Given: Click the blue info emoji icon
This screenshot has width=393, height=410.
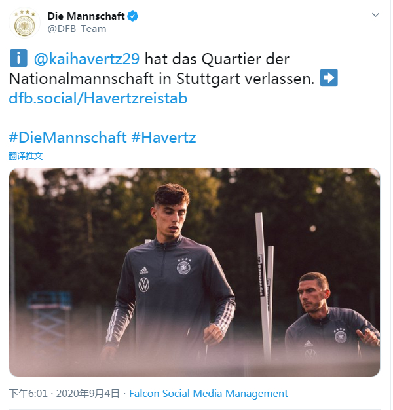Looking at the screenshot, I should pos(18,58).
